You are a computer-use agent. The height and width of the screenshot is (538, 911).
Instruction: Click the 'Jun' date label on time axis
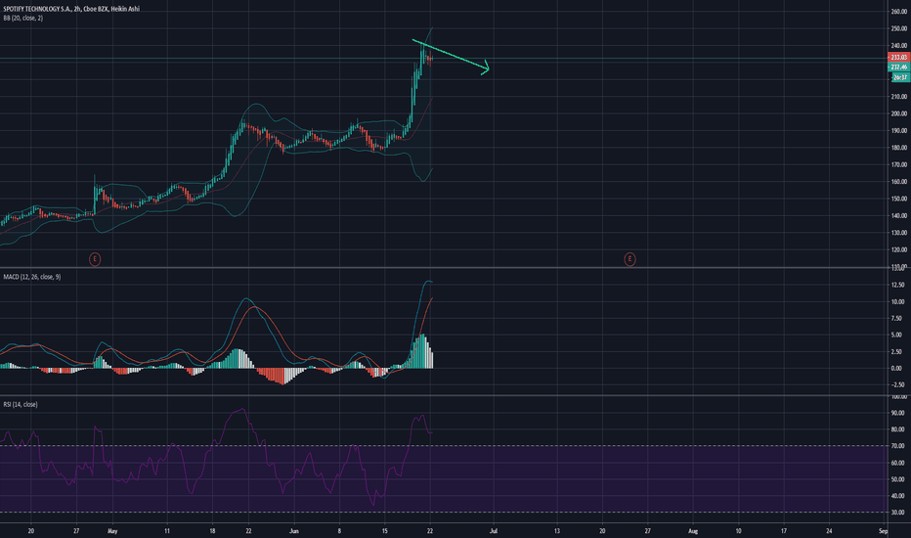click(x=293, y=531)
